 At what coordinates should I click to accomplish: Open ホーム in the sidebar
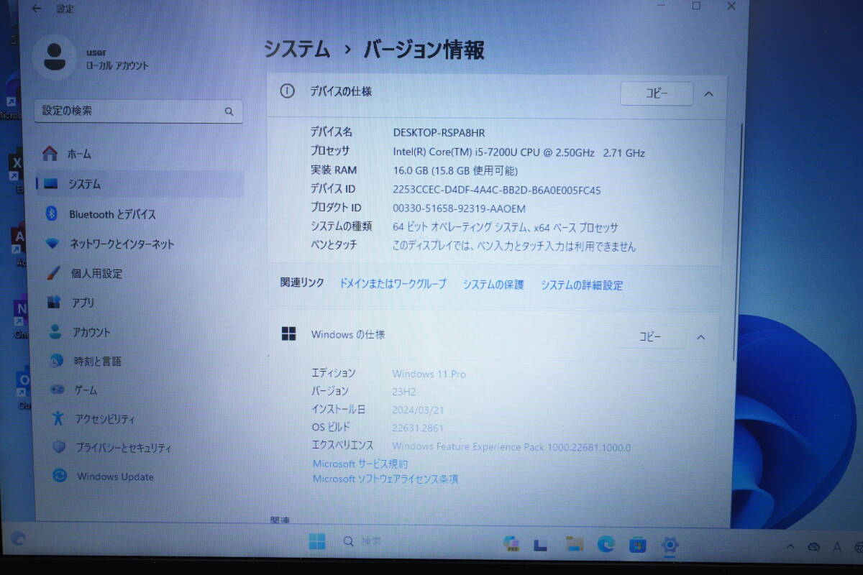tap(139, 154)
